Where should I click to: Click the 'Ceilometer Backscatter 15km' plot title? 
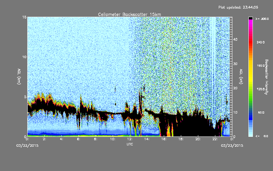click(x=129, y=14)
